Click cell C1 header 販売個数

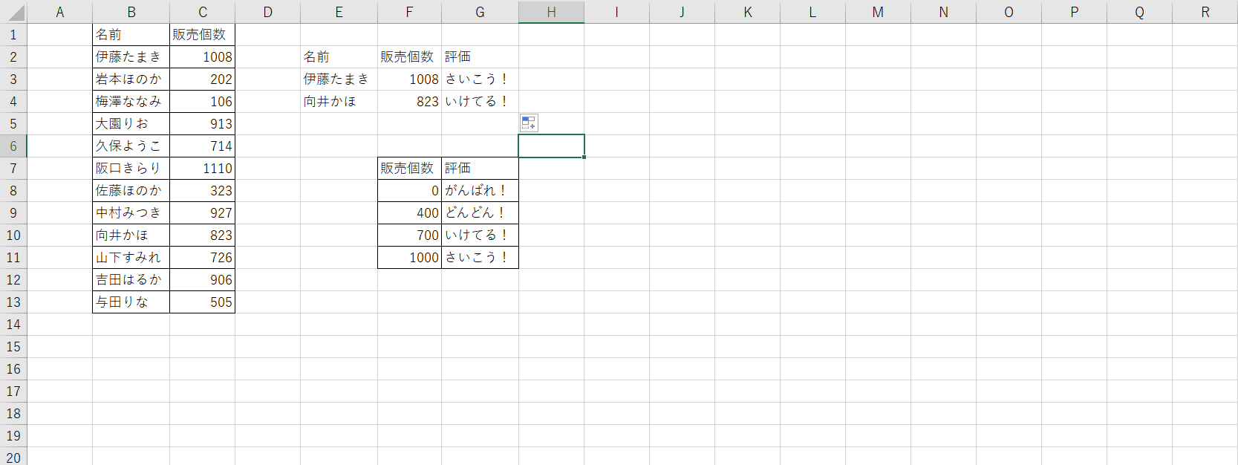pyautogui.click(x=203, y=35)
